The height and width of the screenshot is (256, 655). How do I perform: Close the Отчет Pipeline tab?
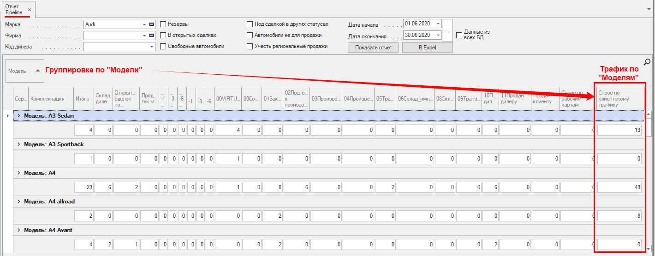[30, 10]
